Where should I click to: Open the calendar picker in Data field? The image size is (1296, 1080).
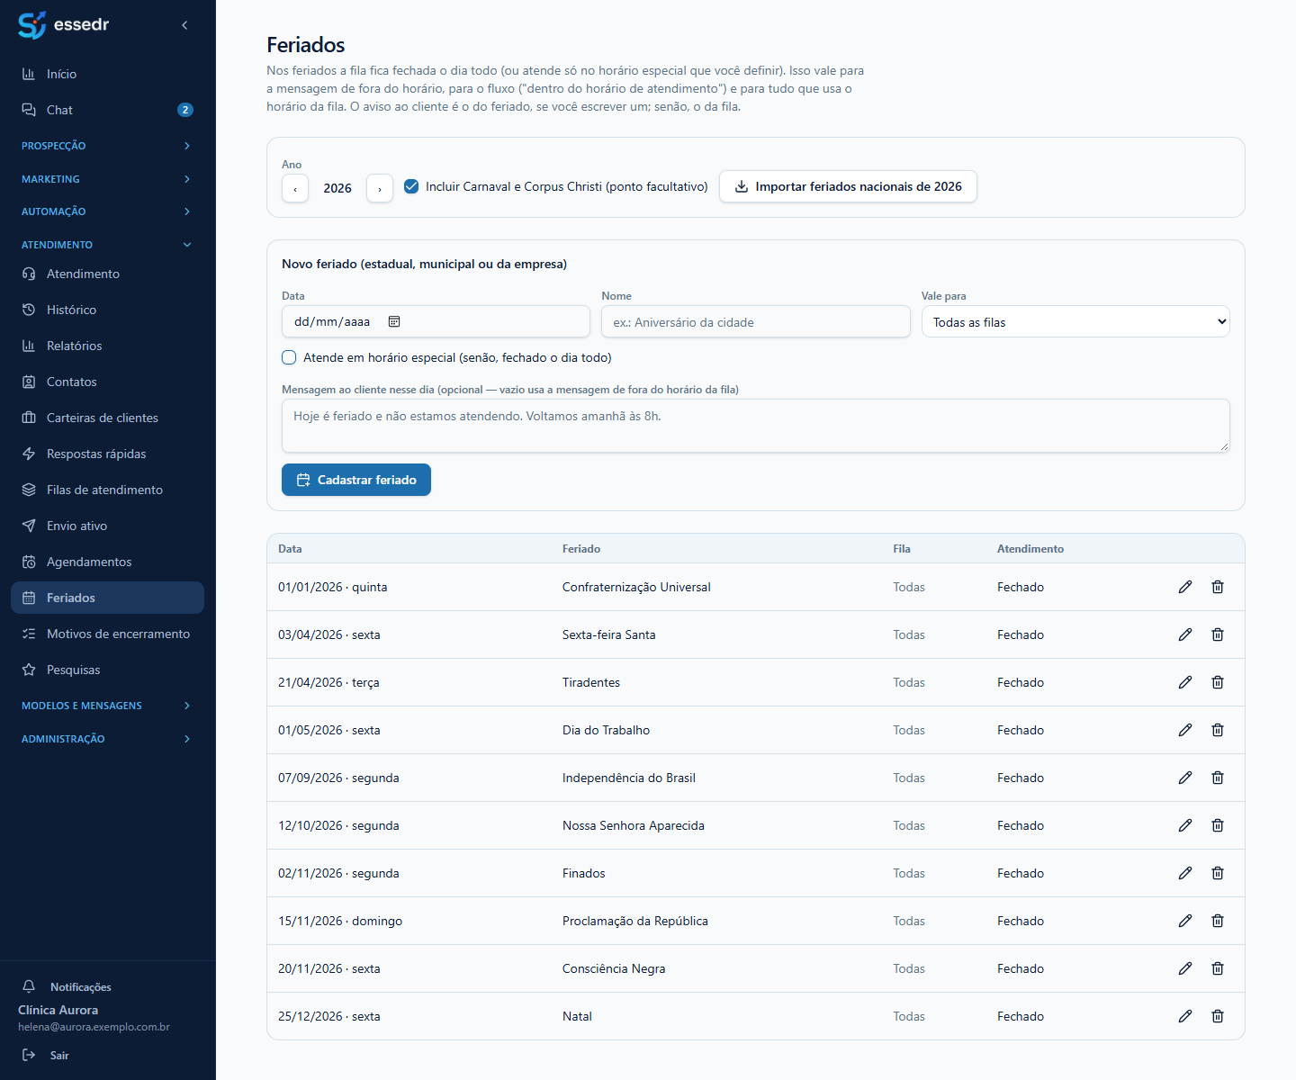pos(394,321)
